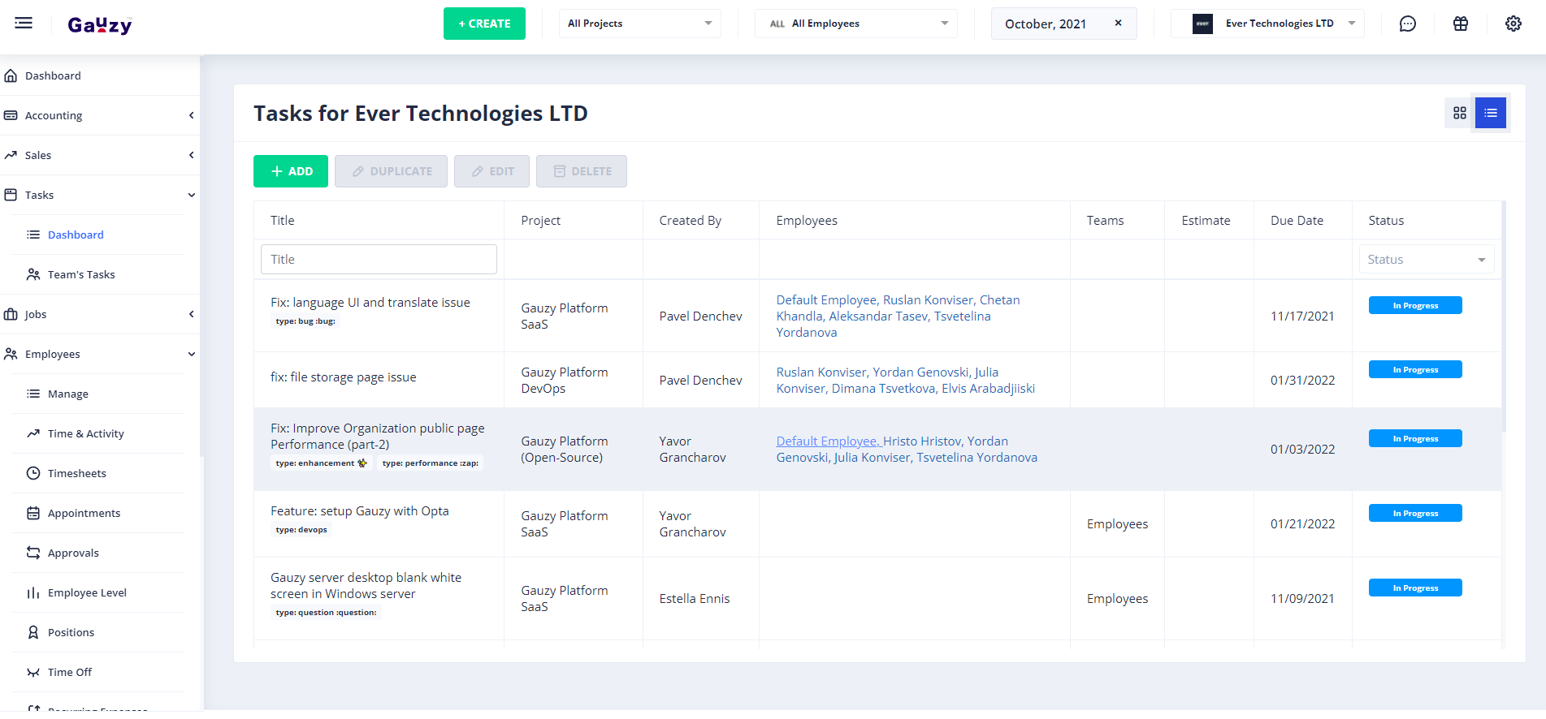Screen dimensions: 1546x719
Task: Select task 'Feature: setup Gauzy with Opta'
Action: pos(360,511)
